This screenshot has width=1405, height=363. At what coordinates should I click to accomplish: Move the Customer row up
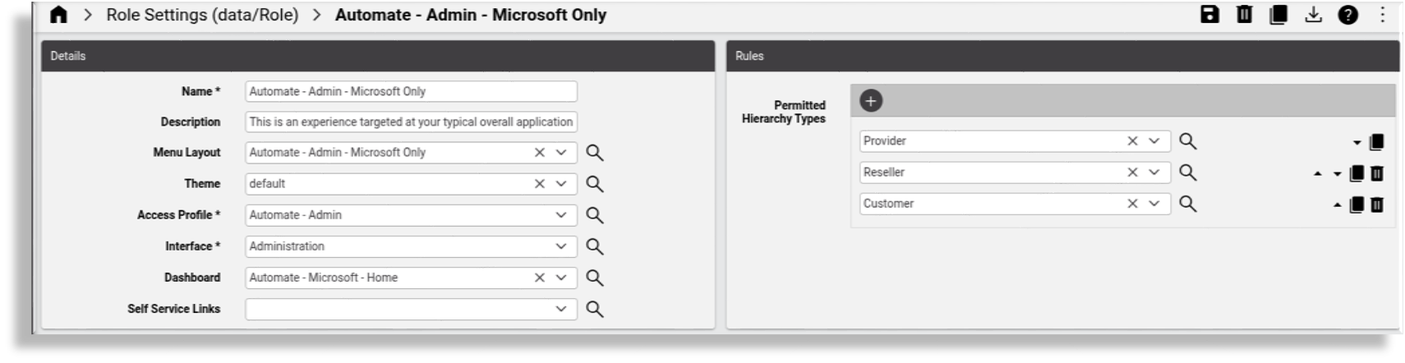tap(1337, 205)
